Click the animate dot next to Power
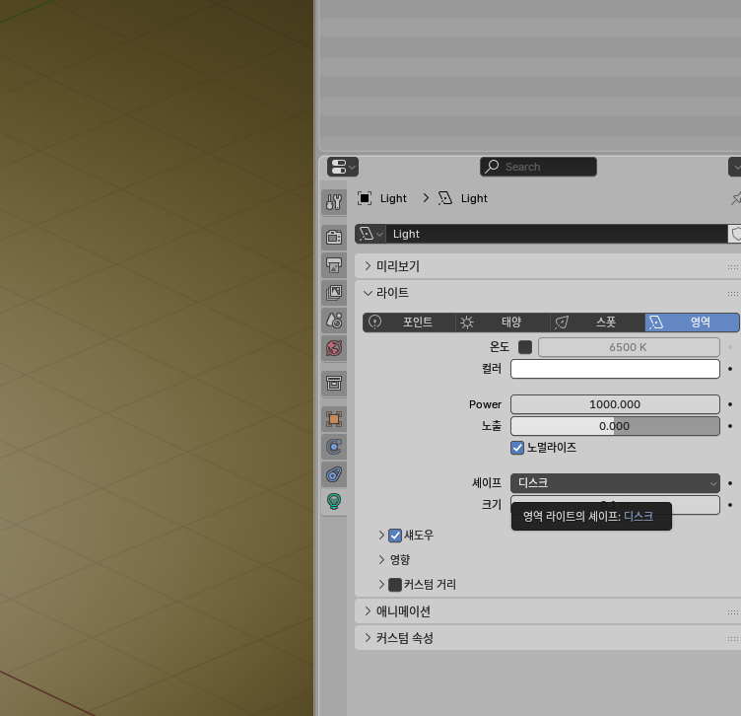This screenshot has width=741, height=716. tap(730, 404)
